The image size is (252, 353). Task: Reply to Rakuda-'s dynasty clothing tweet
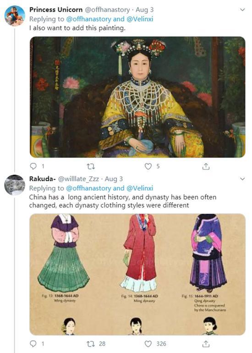pos(33,344)
